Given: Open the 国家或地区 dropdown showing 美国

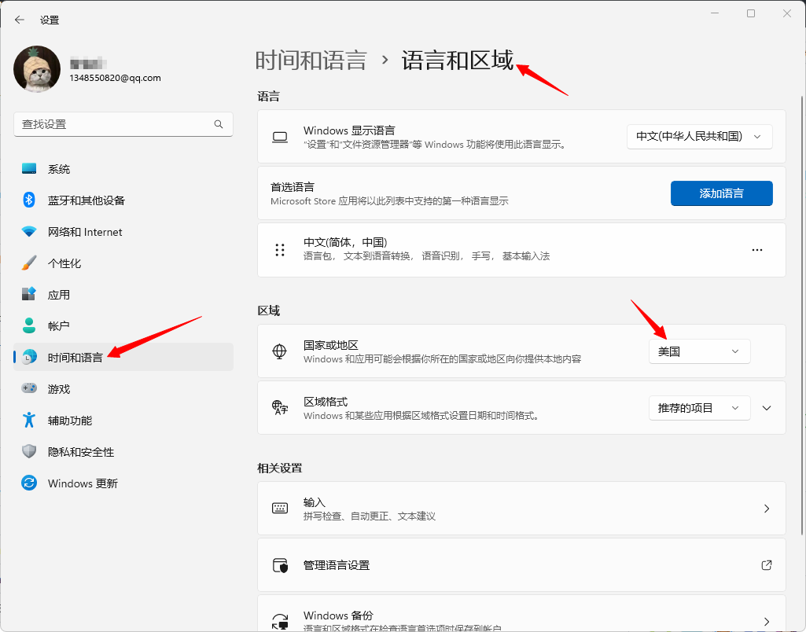Looking at the screenshot, I should coord(698,351).
